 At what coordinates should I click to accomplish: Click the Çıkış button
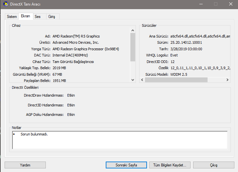214,165
